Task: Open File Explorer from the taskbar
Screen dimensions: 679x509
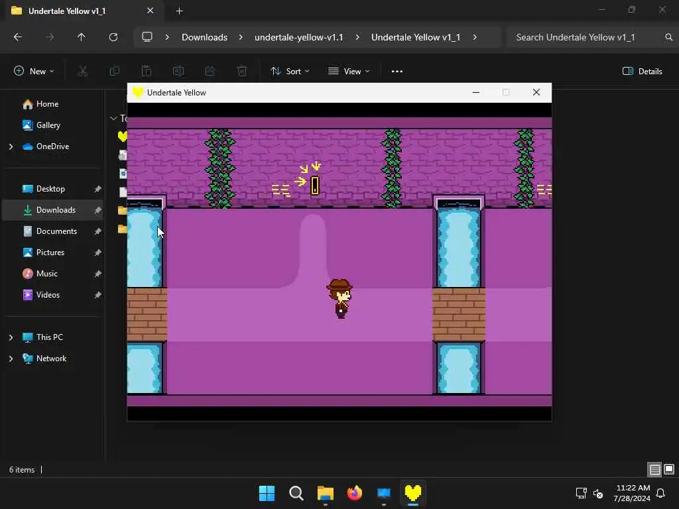Action: (325, 493)
